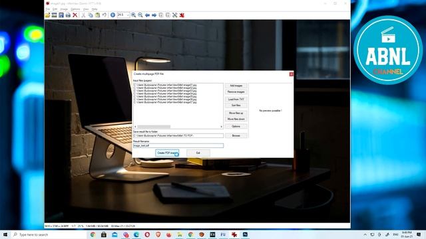Screen dimensions: 426x239
Task: Open Brave browser from the taskbar
Action: click(158, 234)
